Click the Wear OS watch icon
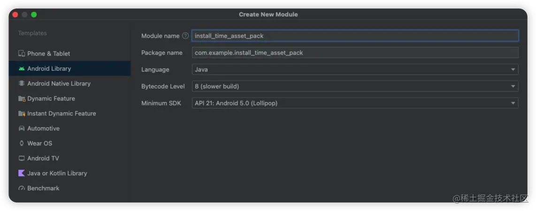536x211 pixels. click(22, 144)
